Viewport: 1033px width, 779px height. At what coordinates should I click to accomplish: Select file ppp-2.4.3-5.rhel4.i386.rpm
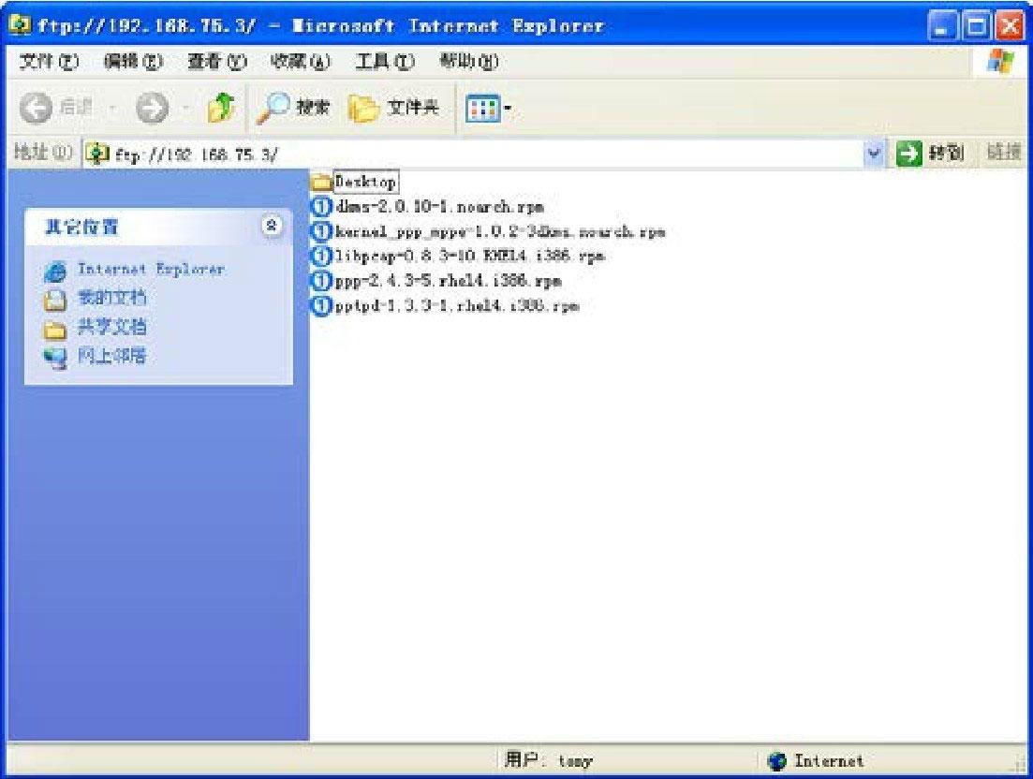pyautogui.click(x=449, y=281)
